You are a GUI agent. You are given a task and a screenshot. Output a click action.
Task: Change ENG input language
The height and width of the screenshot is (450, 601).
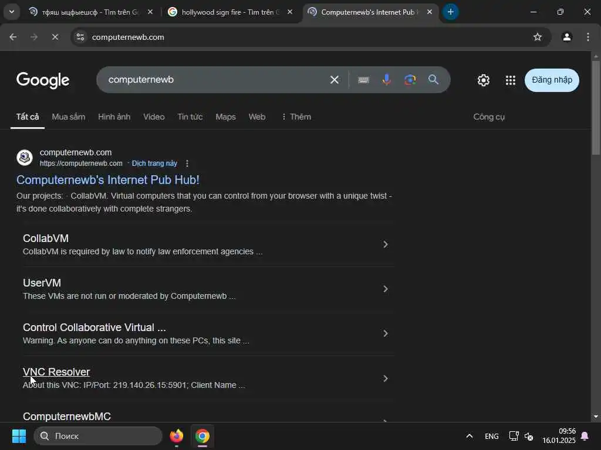(491, 436)
